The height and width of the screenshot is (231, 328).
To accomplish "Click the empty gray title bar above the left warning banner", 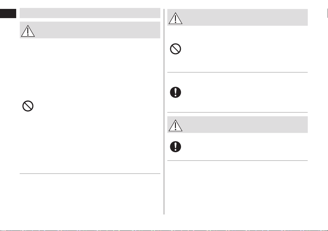I will coord(90,13).
